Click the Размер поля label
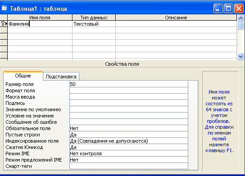The width and height of the screenshot is (245, 176). tap(19, 84)
